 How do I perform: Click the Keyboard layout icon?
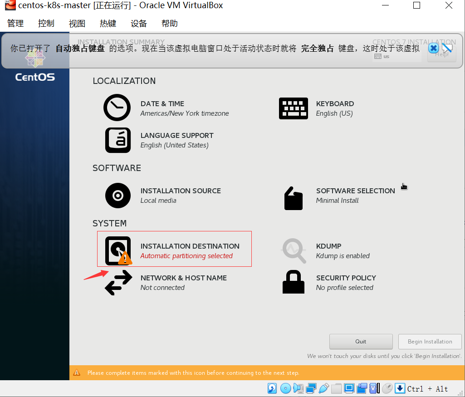(294, 108)
